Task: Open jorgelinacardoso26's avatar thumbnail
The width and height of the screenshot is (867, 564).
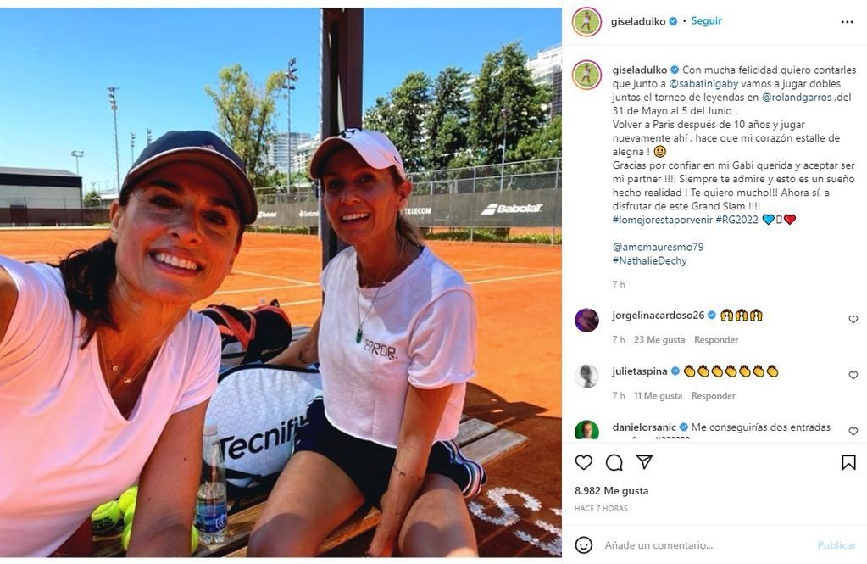Action: click(586, 320)
